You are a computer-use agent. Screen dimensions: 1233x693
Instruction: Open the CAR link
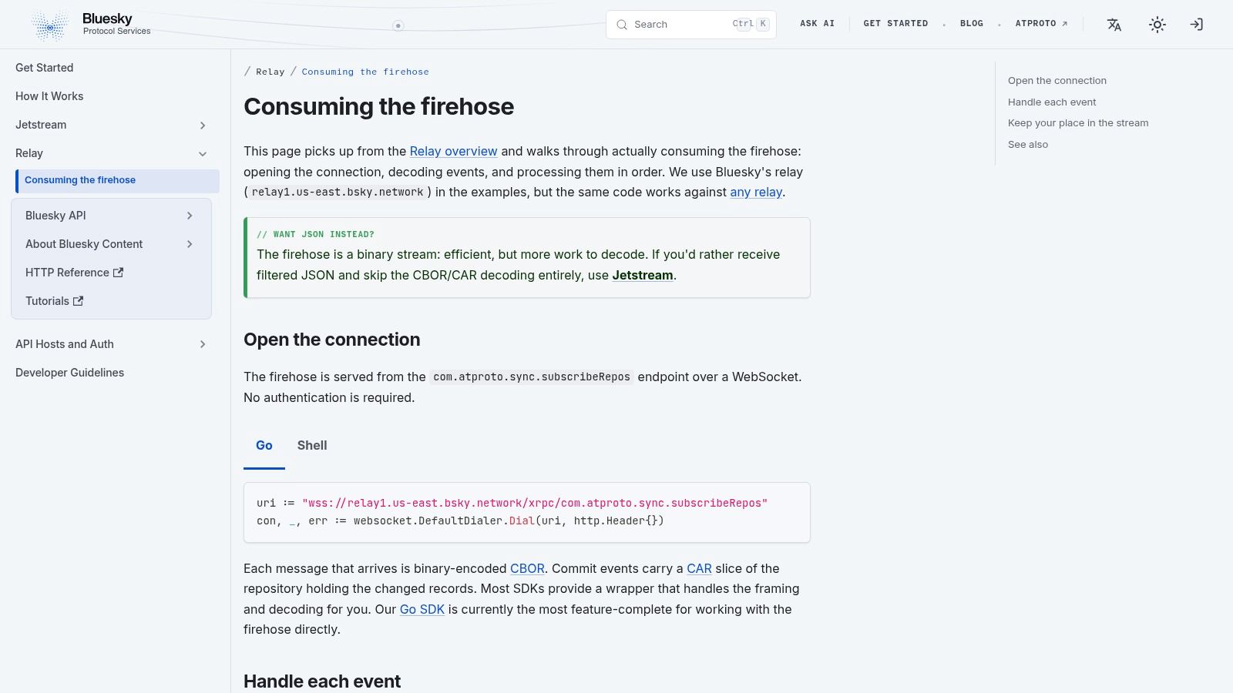click(699, 568)
